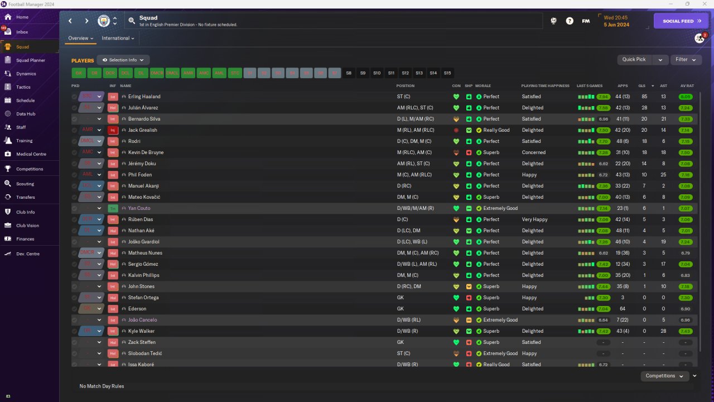
Task: Open Erling Haaland's player profile
Action: tap(144, 97)
